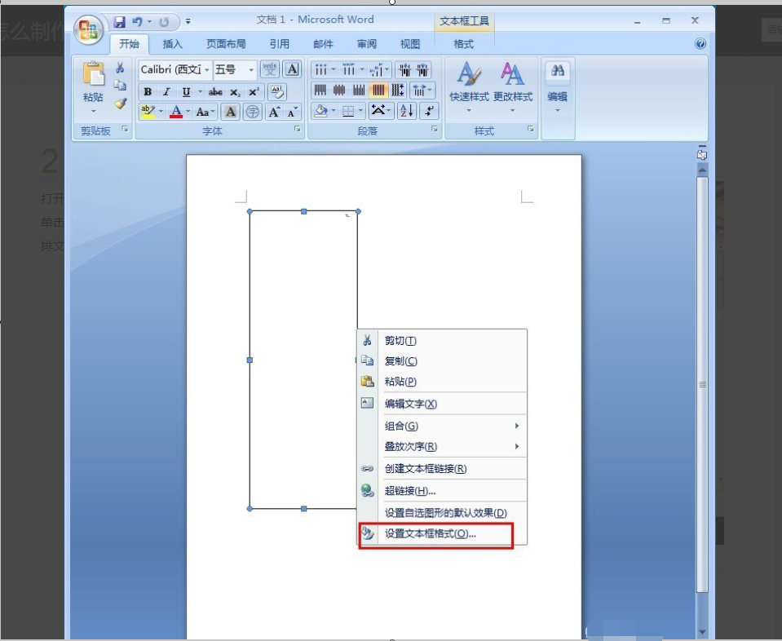The image size is (782, 641).
Task: Apply distributed alignment to text
Action: point(397,91)
